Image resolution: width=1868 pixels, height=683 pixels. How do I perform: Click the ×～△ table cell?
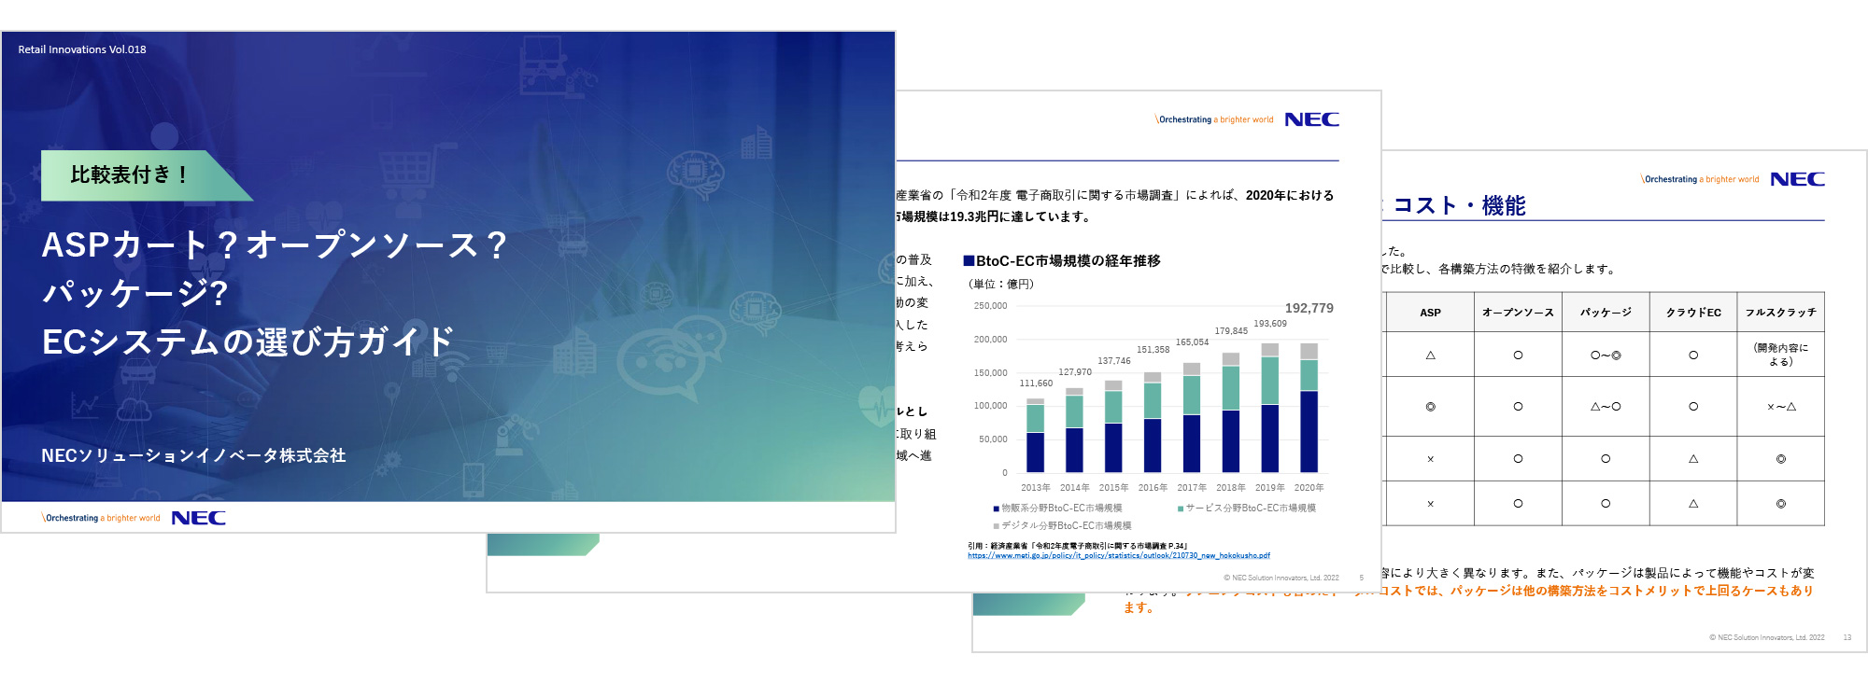pyautogui.click(x=1780, y=407)
